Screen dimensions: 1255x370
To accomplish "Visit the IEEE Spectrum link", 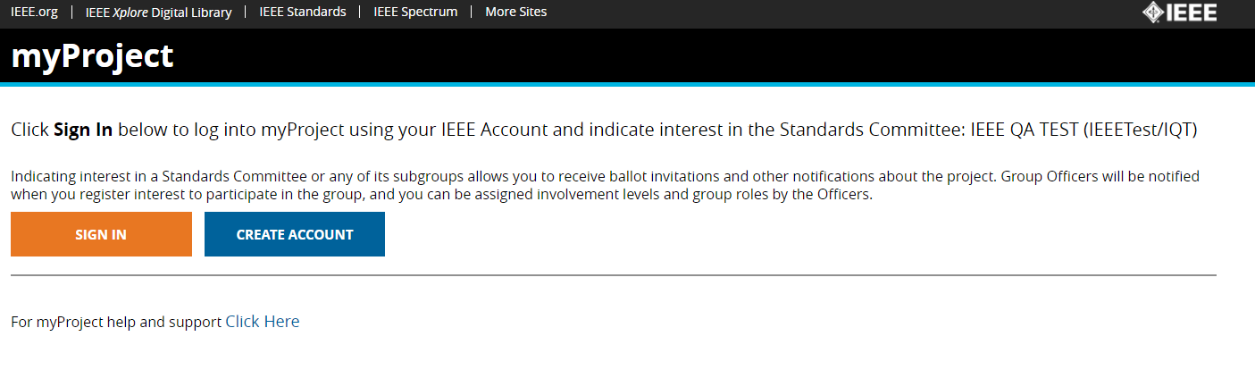I will 415,12.
